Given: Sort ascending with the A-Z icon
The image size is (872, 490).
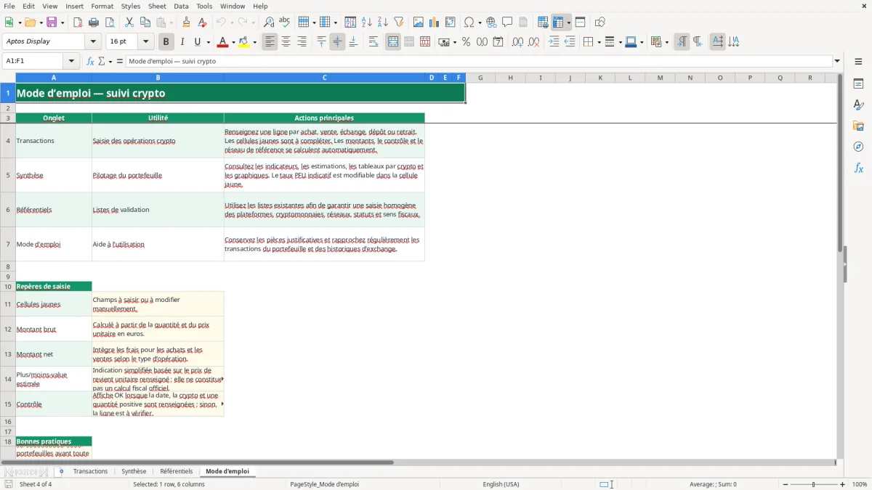Looking at the screenshot, I should click(x=367, y=23).
